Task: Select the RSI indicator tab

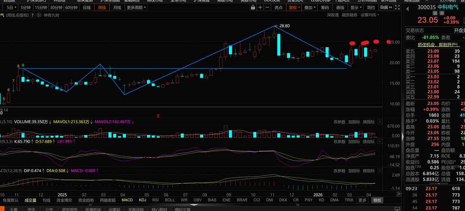Action: 155,200
